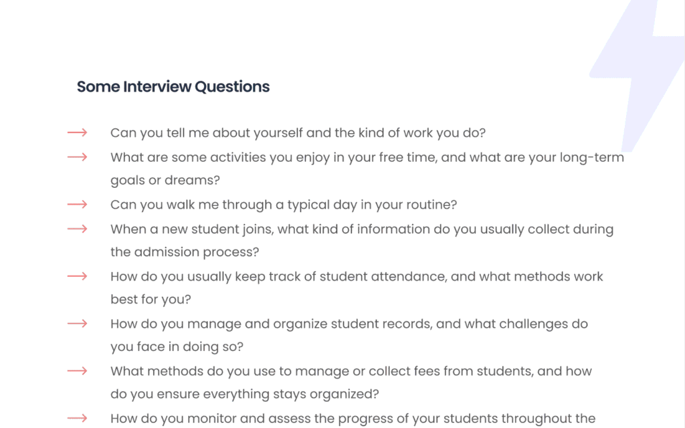Click the "Can you walk me through a typical day" line

284,205
